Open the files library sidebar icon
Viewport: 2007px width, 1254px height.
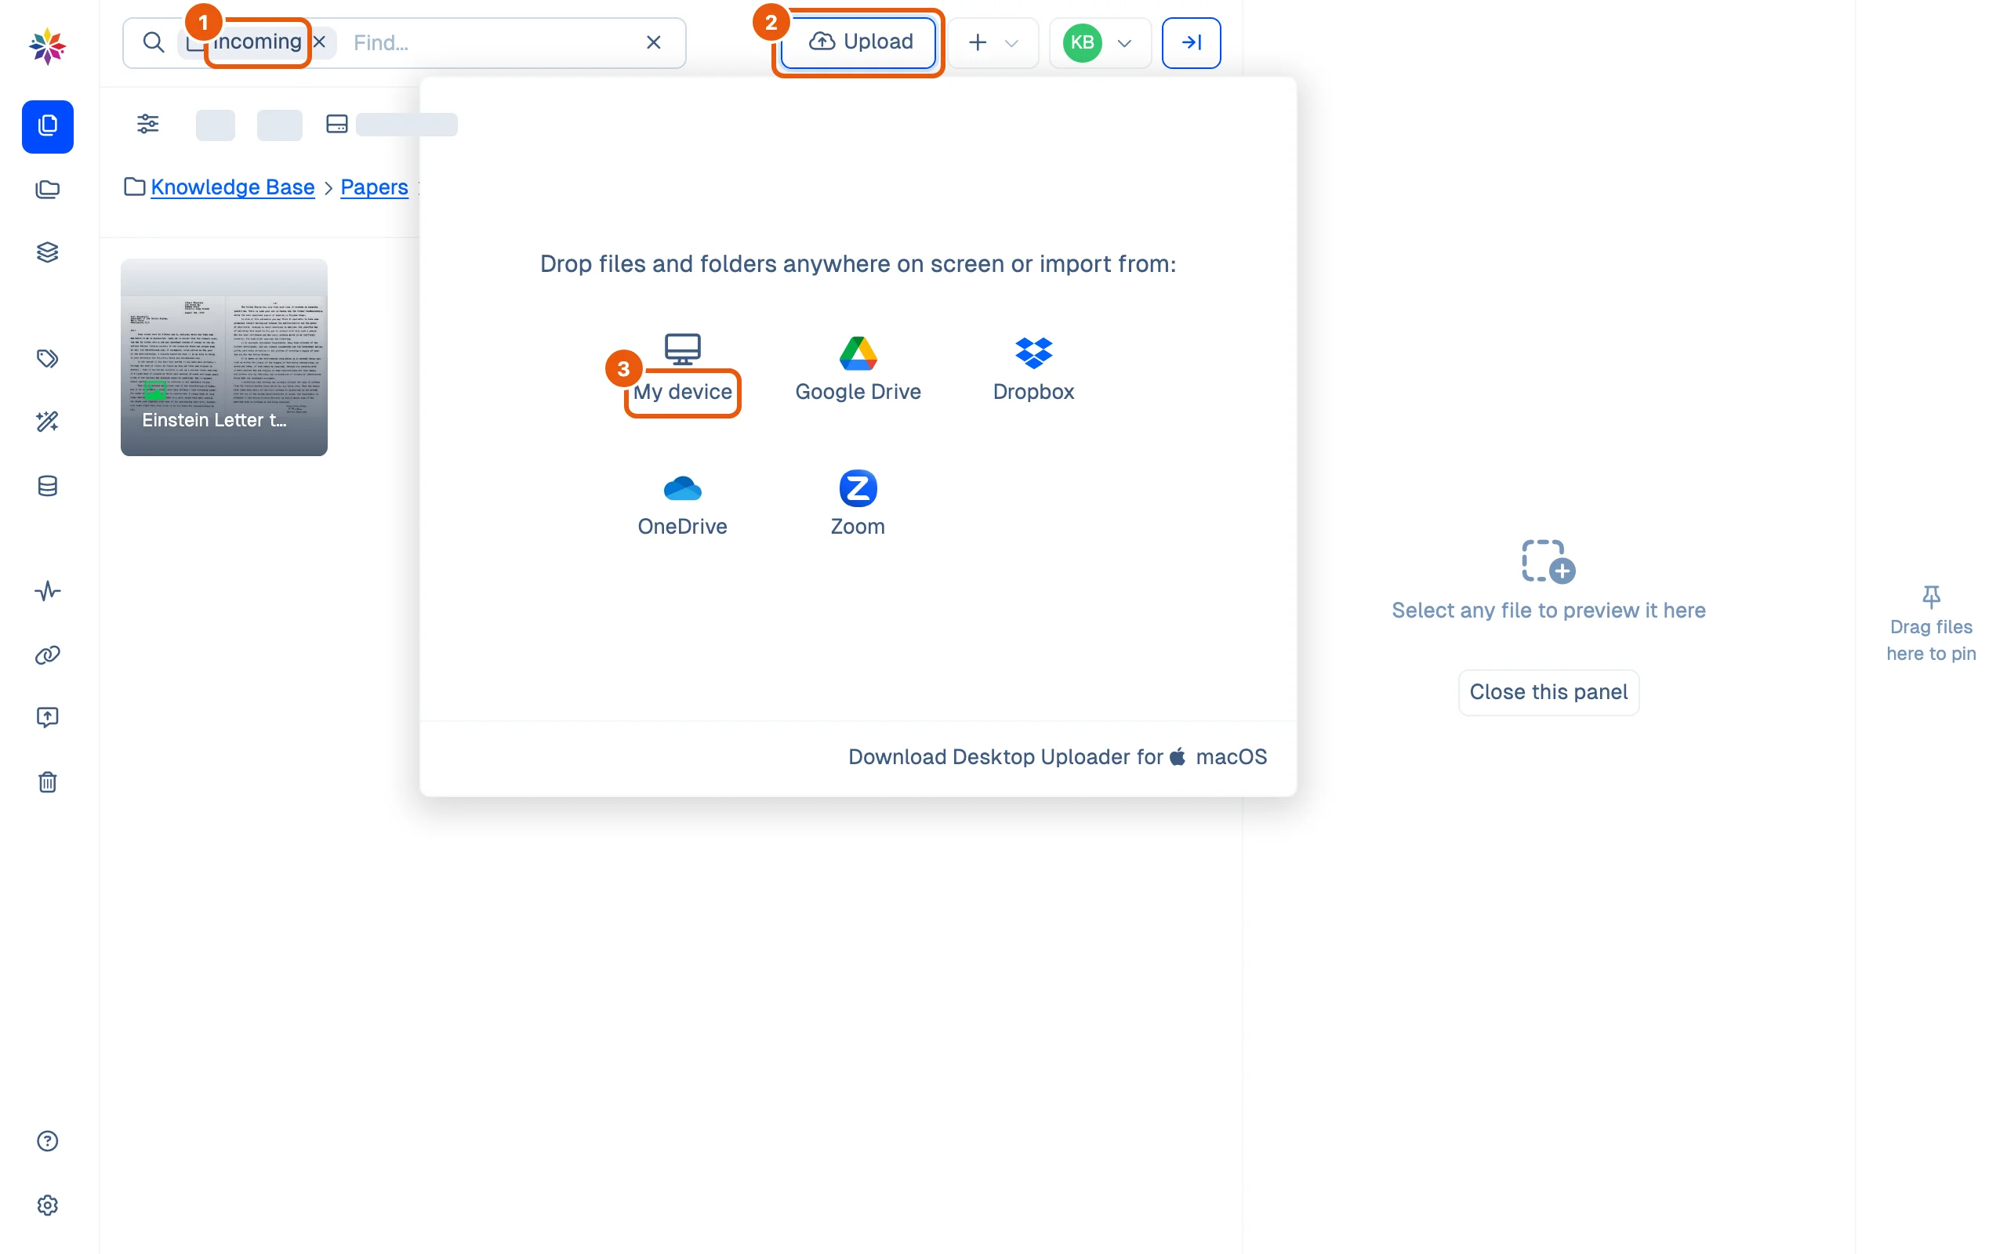[47, 126]
